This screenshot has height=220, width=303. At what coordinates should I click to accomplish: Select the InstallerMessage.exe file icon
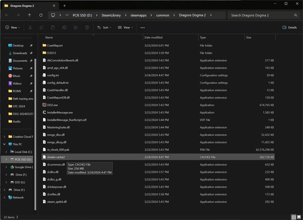click(44, 113)
